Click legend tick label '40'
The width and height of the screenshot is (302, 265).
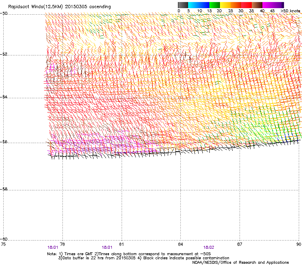point(262,11)
